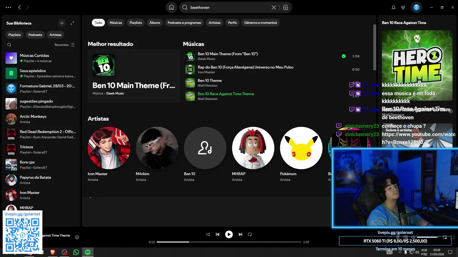
Task: Skip to next track
Action: click(240, 235)
